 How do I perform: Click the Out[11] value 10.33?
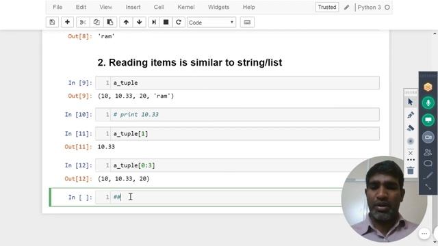[x=106, y=147]
